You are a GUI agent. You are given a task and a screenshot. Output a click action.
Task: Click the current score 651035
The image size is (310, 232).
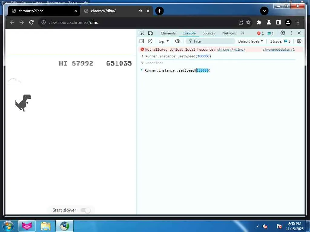coord(119,63)
